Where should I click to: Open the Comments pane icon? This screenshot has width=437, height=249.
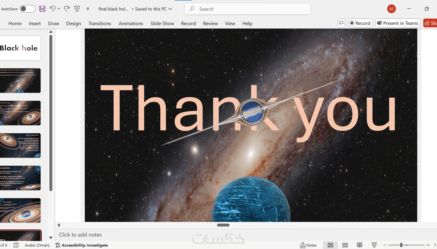341,23
